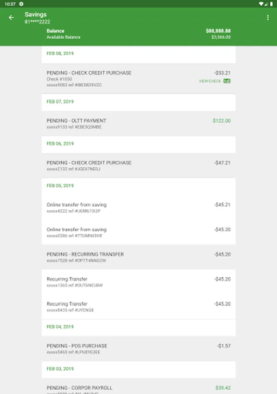
Task: Tap the Savings account title
Action: [35, 14]
